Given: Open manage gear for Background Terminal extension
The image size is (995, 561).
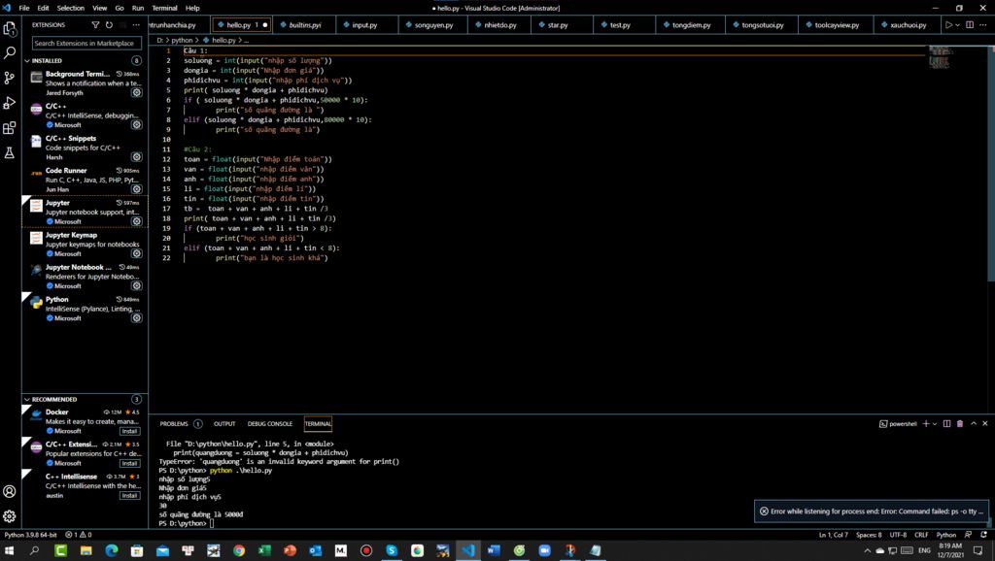Looking at the screenshot, I should point(136,92).
